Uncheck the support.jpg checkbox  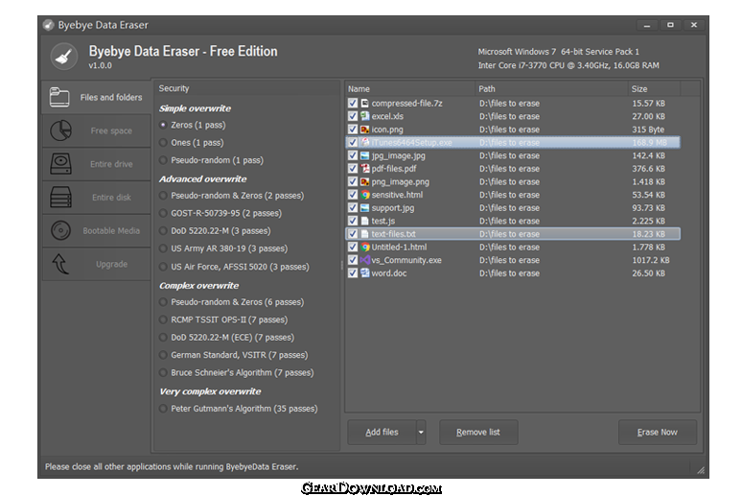[353, 207]
